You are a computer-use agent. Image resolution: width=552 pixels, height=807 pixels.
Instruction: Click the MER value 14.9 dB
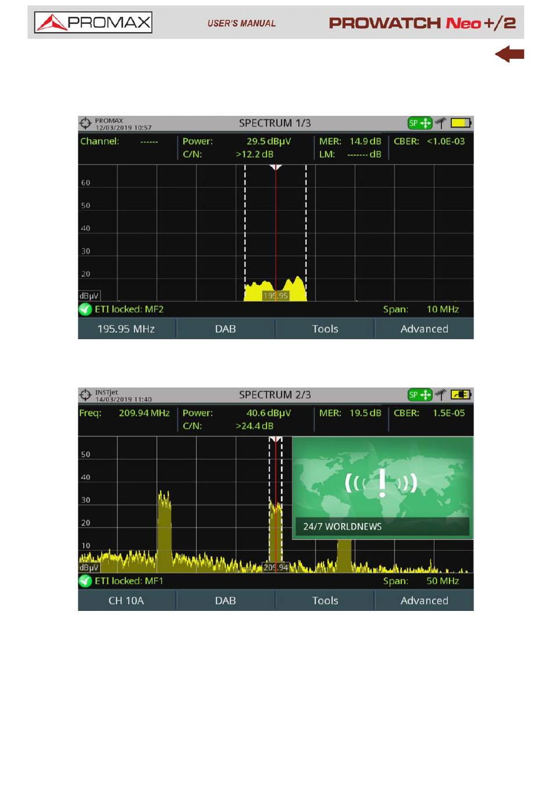coord(365,141)
